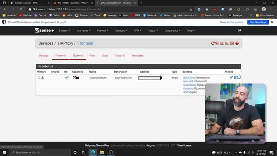This screenshot has width=277, height=156.
Task: Click Yes, Save Now Bitwarden button
Action: coord(258,22)
